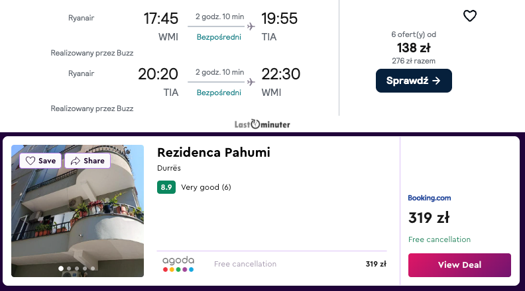This screenshot has height=291, width=525.
Task: Favorite the flight with the heart icon
Action: (x=469, y=17)
